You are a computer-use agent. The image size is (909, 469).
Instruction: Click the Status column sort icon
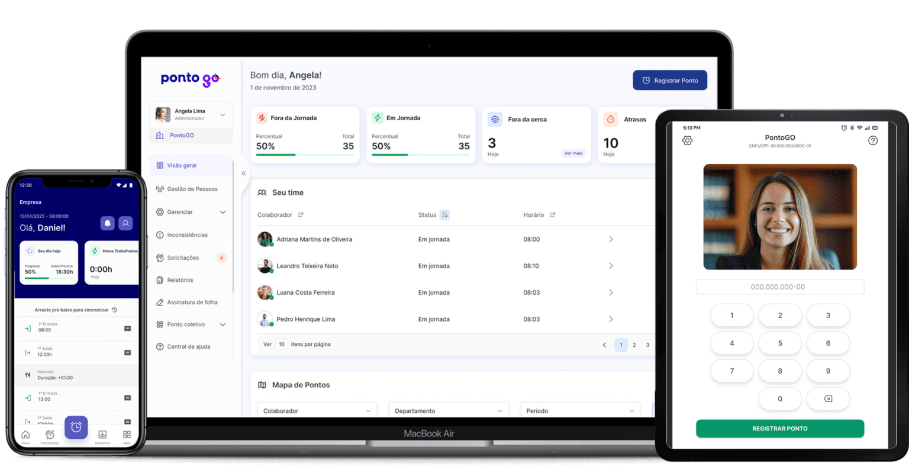[x=444, y=215]
